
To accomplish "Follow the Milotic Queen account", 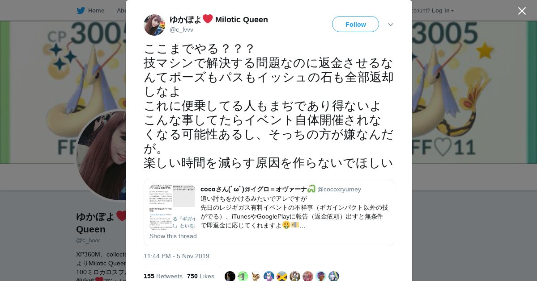I will tap(355, 24).
